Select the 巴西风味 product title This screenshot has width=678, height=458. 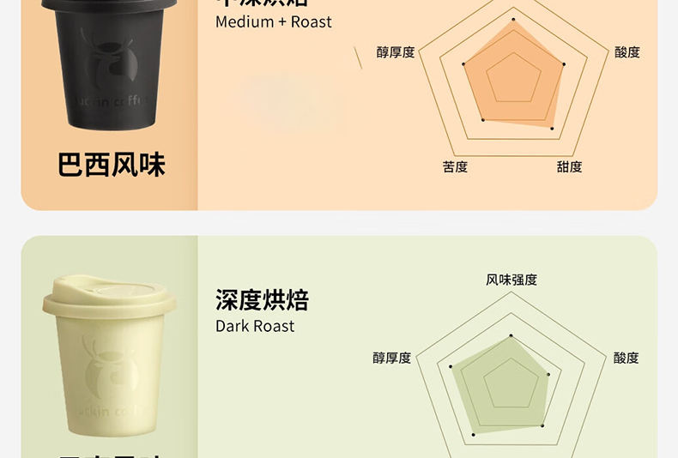111,165
